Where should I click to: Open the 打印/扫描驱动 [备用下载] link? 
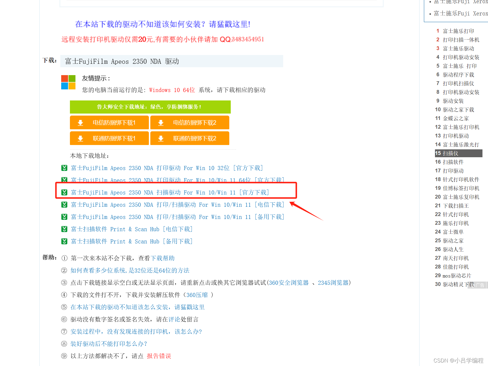(178, 217)
